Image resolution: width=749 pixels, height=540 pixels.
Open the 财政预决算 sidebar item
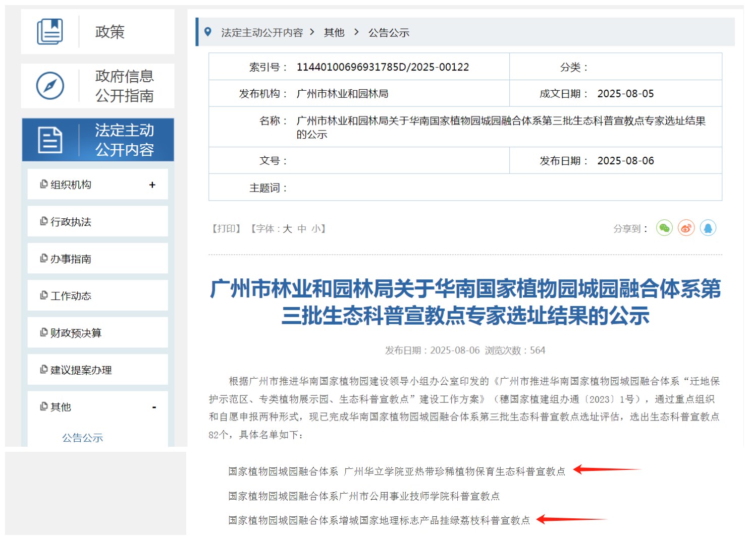coord(76,333)
